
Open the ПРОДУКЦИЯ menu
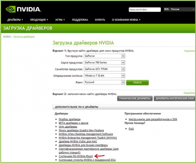[39, 20]
